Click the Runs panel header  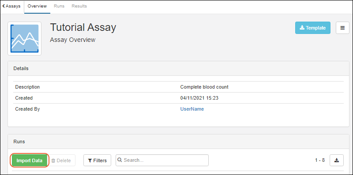coord(178,141)
